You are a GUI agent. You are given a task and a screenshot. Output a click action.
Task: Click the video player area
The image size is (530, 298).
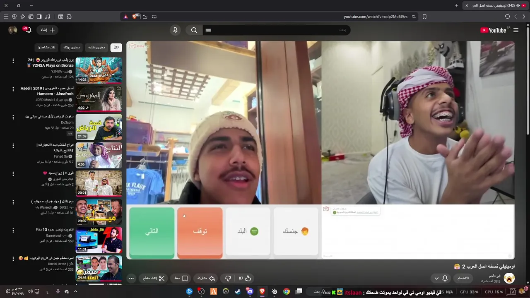coord(320,150)
